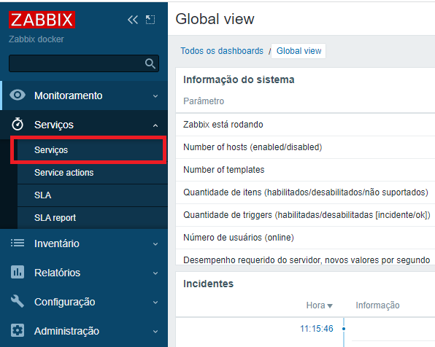Click the Configuração wrench icon
Viewport: 435px width, 347px height.
18,301
